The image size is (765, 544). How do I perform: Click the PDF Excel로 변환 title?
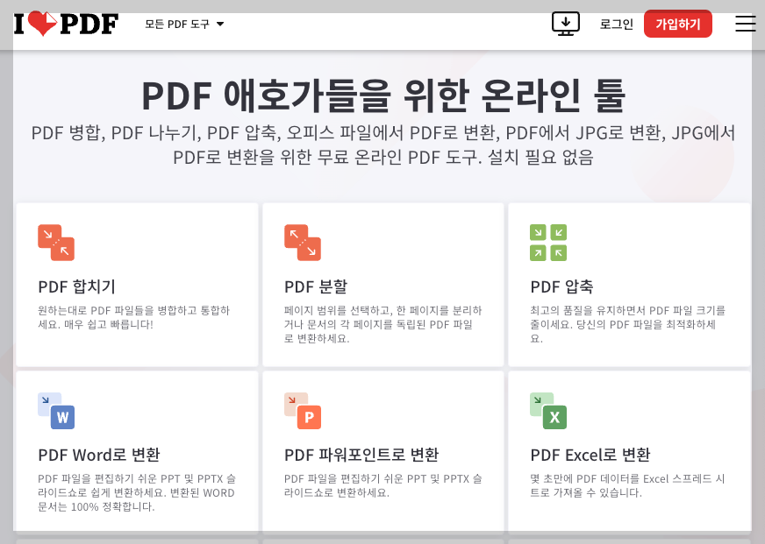pos(592,455)
